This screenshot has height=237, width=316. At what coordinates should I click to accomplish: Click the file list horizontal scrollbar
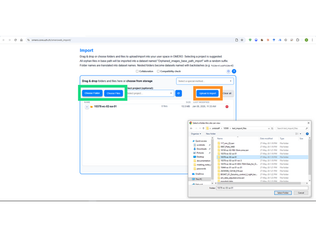[x=259, y=184]
